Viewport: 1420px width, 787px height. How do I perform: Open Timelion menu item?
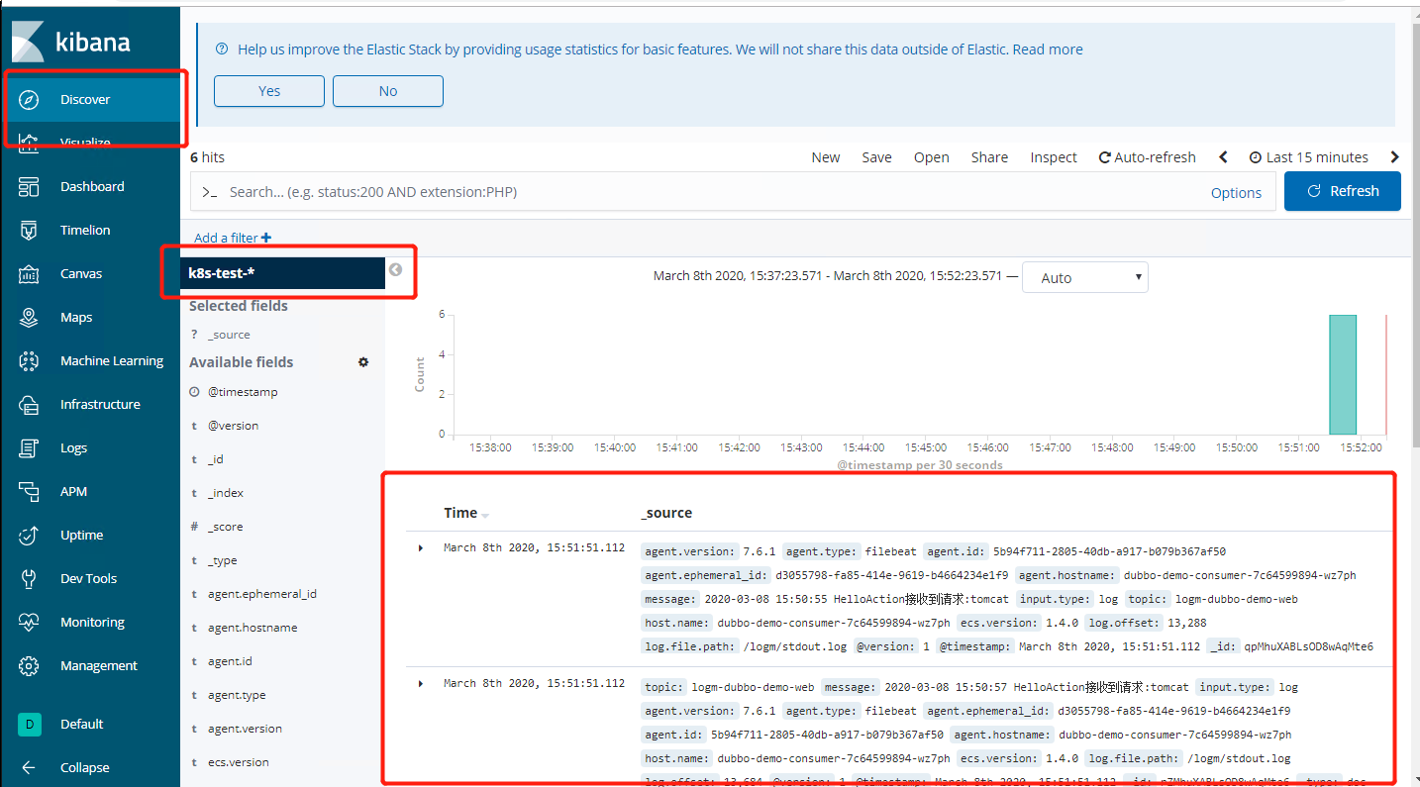(85, 230)
